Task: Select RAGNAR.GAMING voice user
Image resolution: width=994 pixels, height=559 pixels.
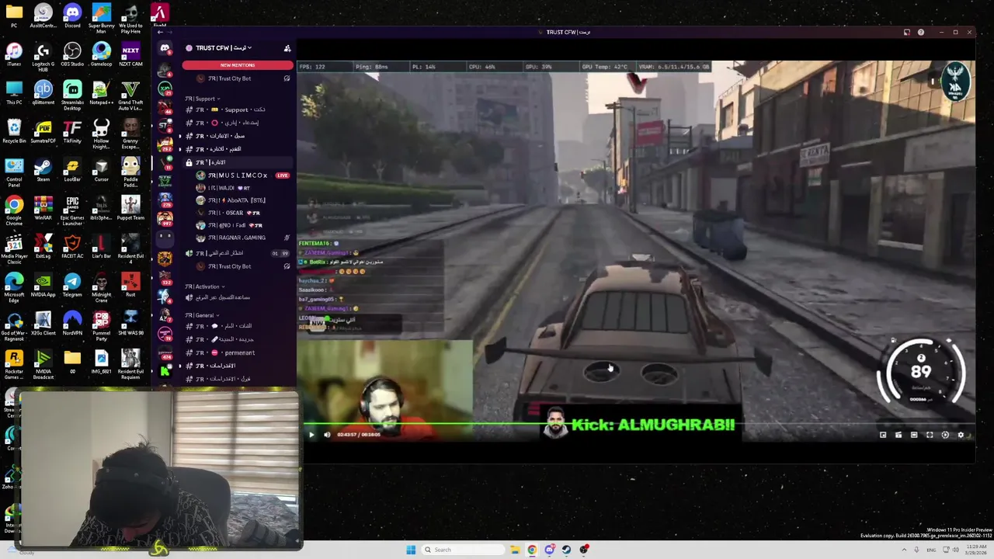Action: (x=237, y=238)
